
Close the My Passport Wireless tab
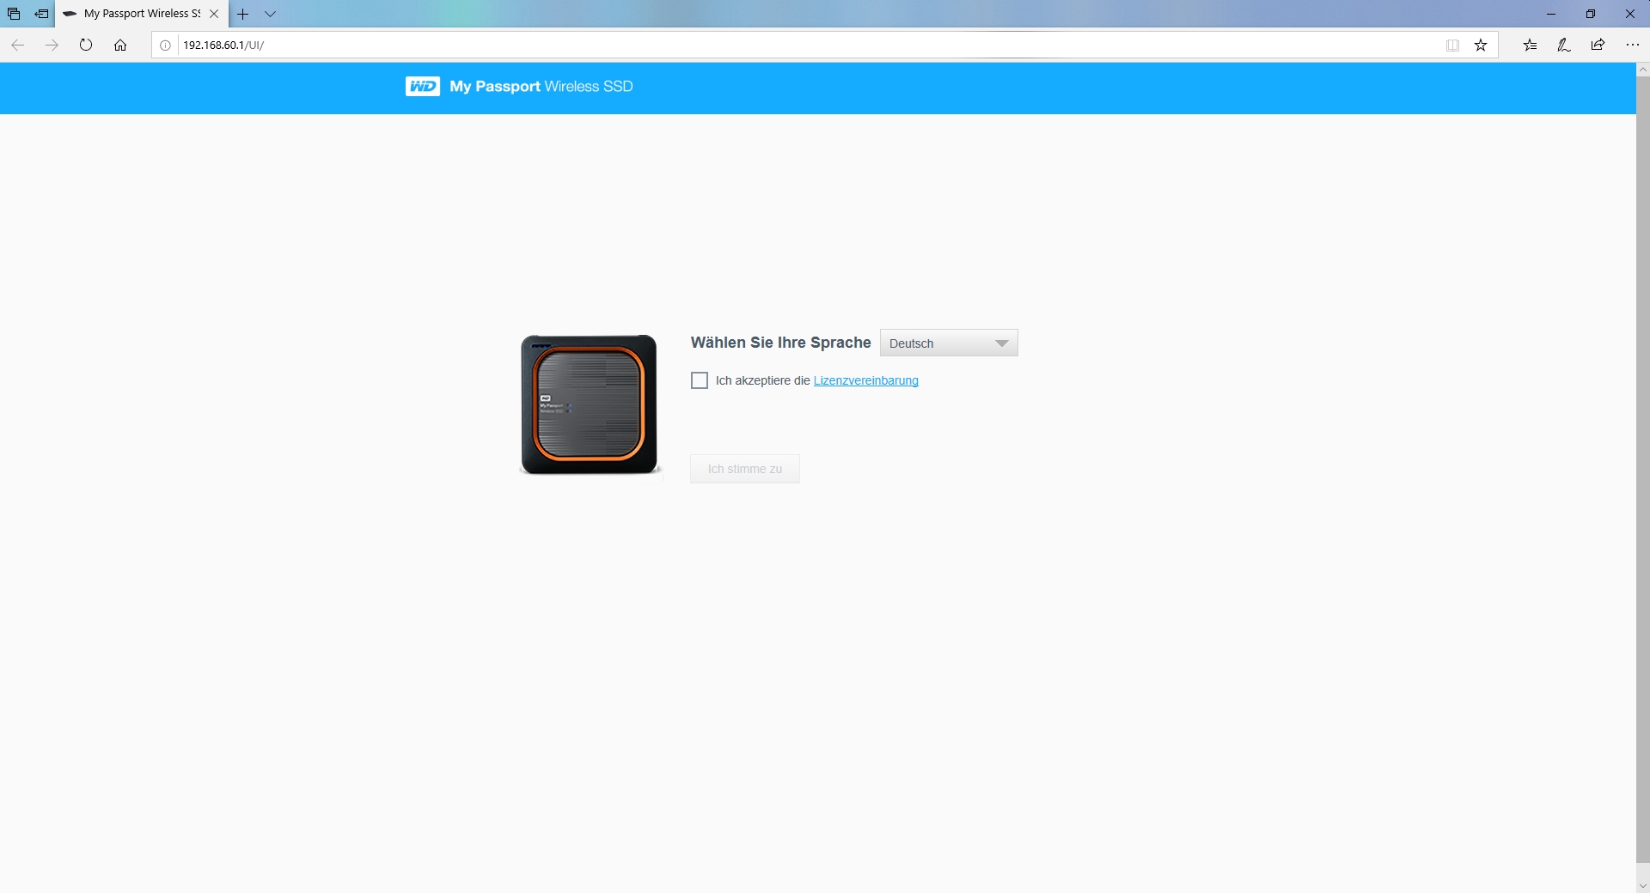pyautogui.click(x=215, y=14)
